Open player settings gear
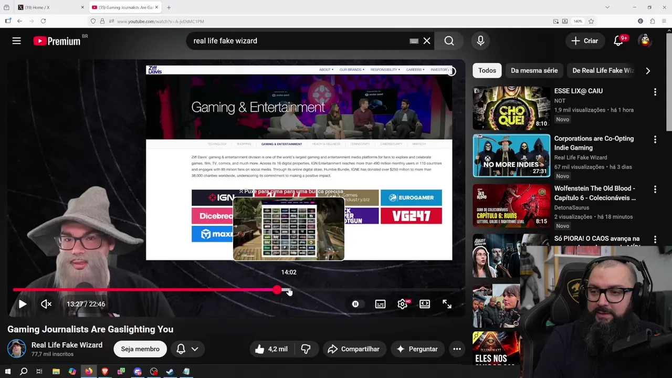Screen dimensions: 672x378 pyautogui.click(x=403, y=304)
